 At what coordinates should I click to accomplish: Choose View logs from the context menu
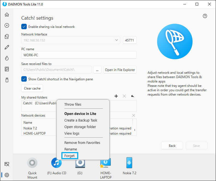pyautogui.click(x=72, y=133)
